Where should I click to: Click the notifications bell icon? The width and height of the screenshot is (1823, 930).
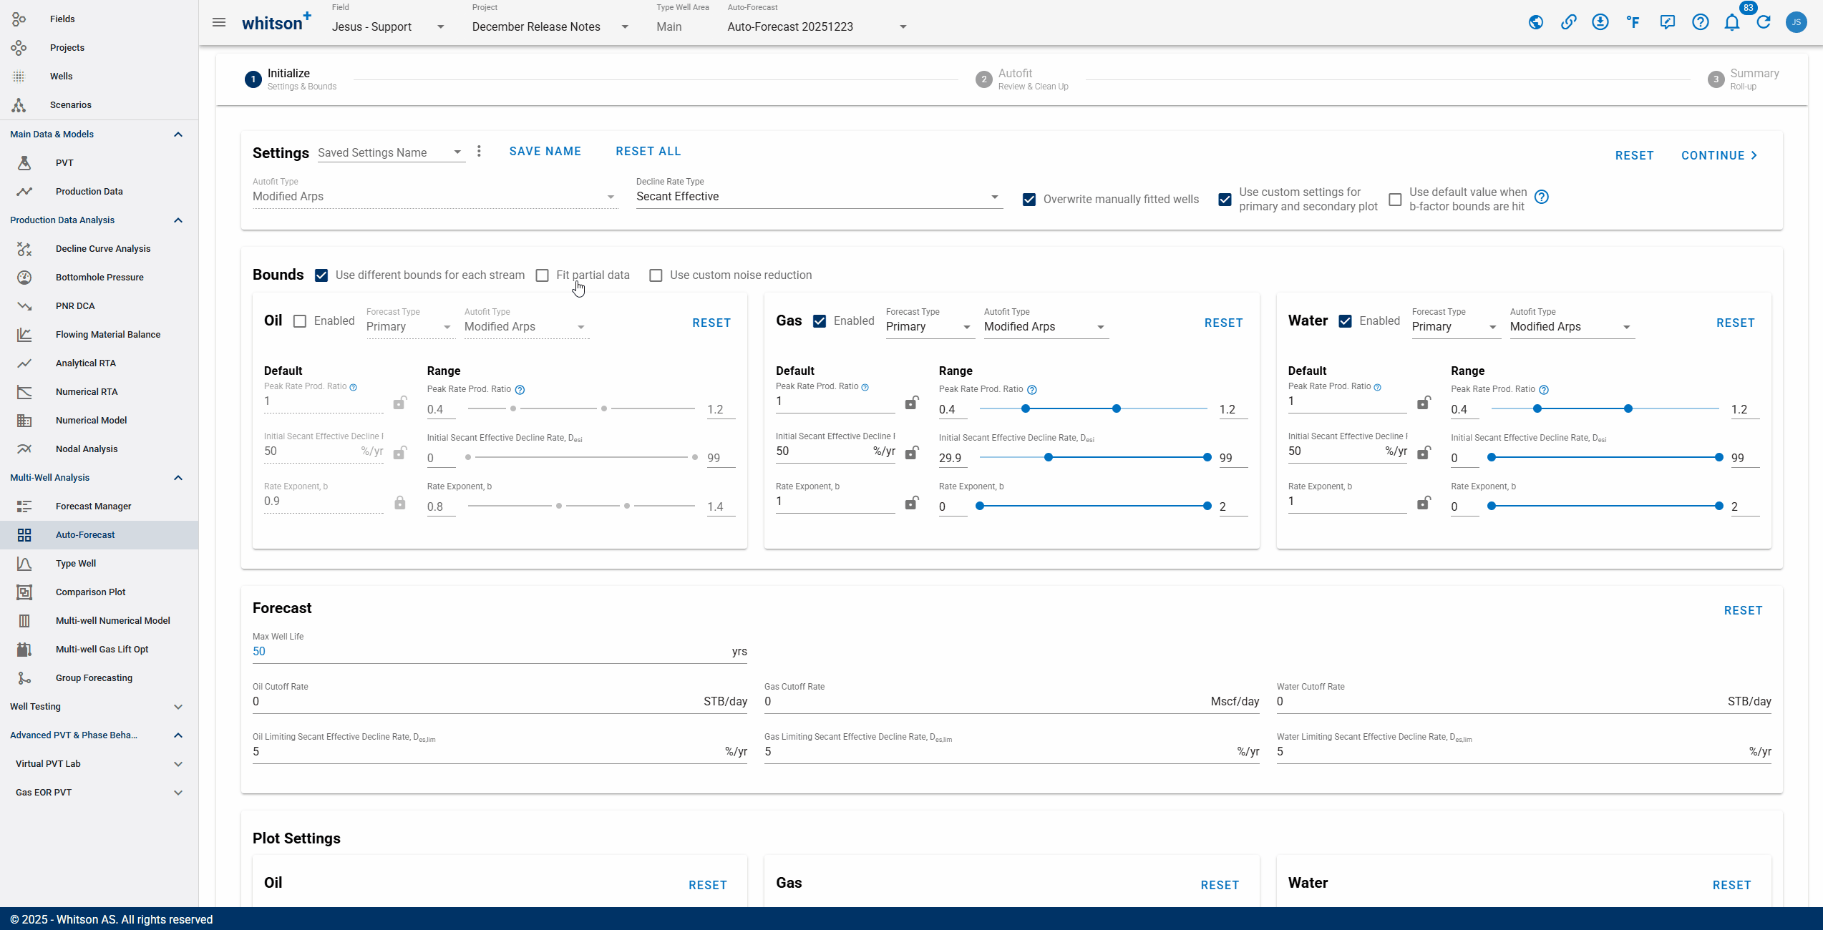(1731, 22)
